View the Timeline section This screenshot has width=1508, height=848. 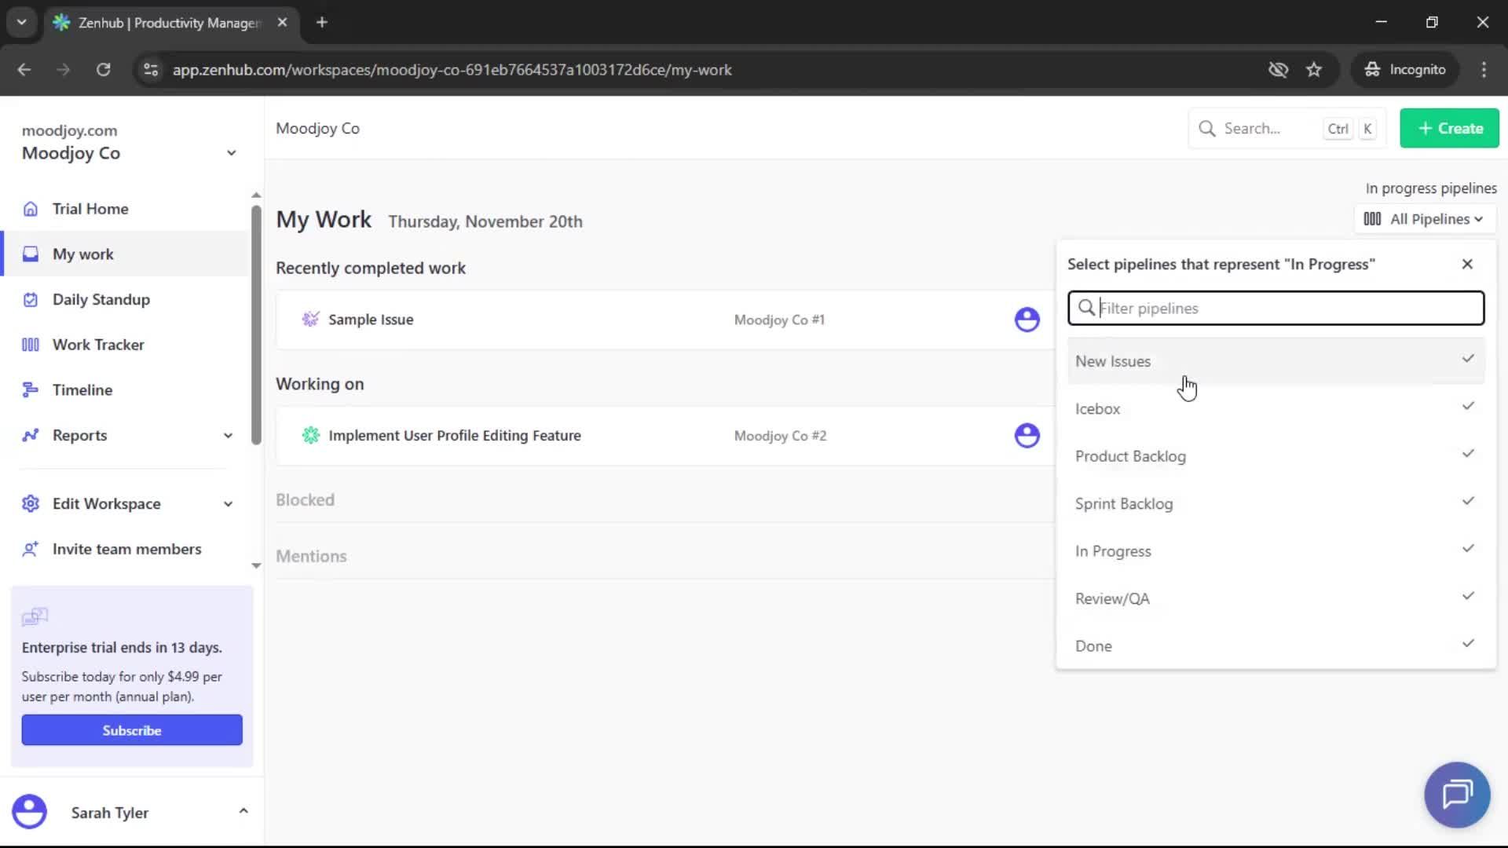tap(82, 389)
